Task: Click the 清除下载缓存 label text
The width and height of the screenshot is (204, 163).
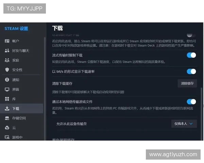Action: click(62, 84)
